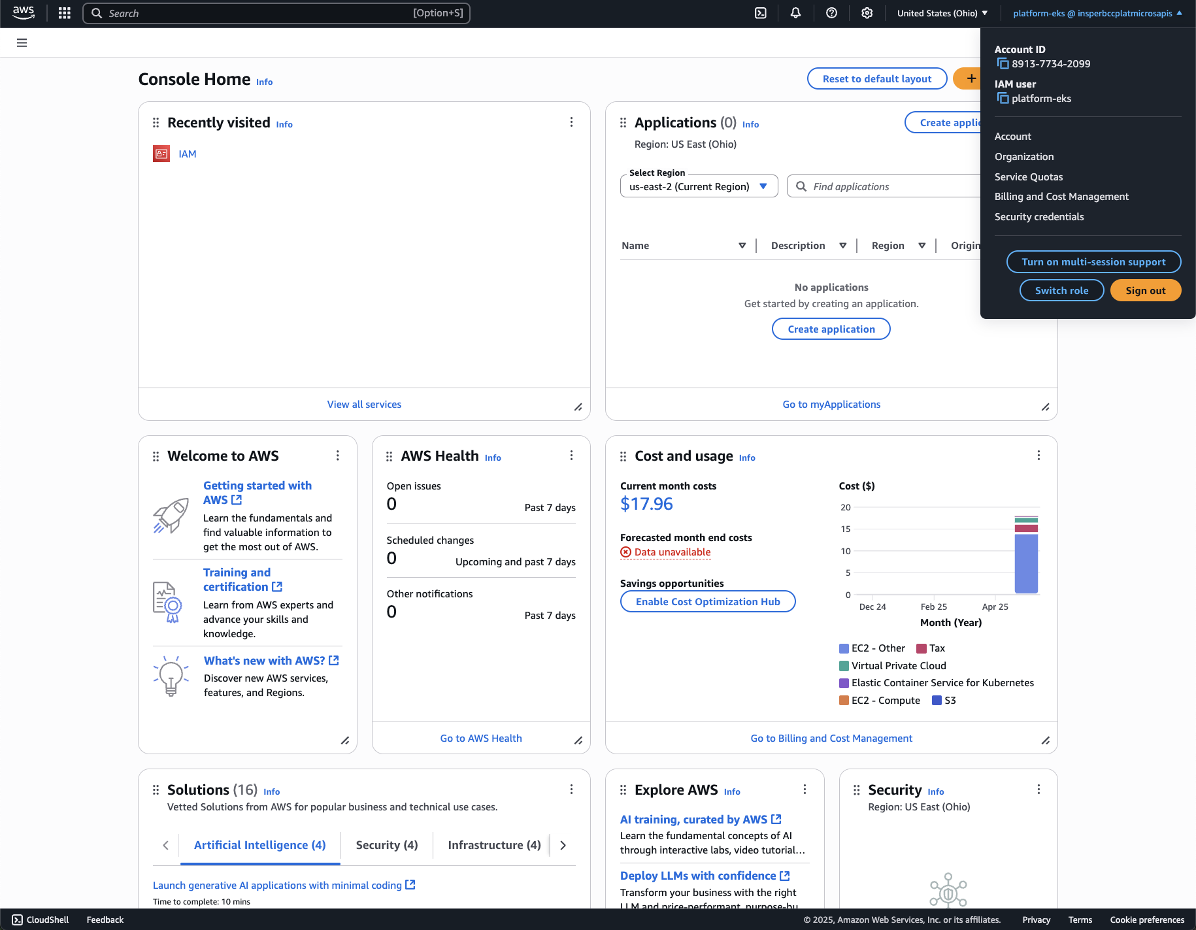1196x930 pixels.
Task: Click the EC2 - Other legend color swatch
Action: coord(844,648)
